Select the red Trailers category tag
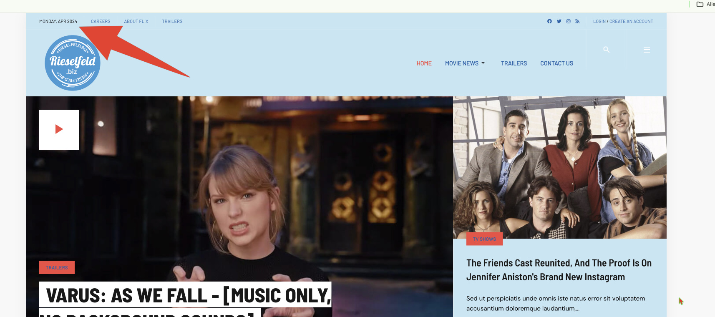 coord(57,267)
